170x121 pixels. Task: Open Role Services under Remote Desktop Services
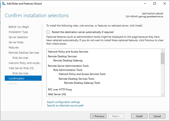20,58
